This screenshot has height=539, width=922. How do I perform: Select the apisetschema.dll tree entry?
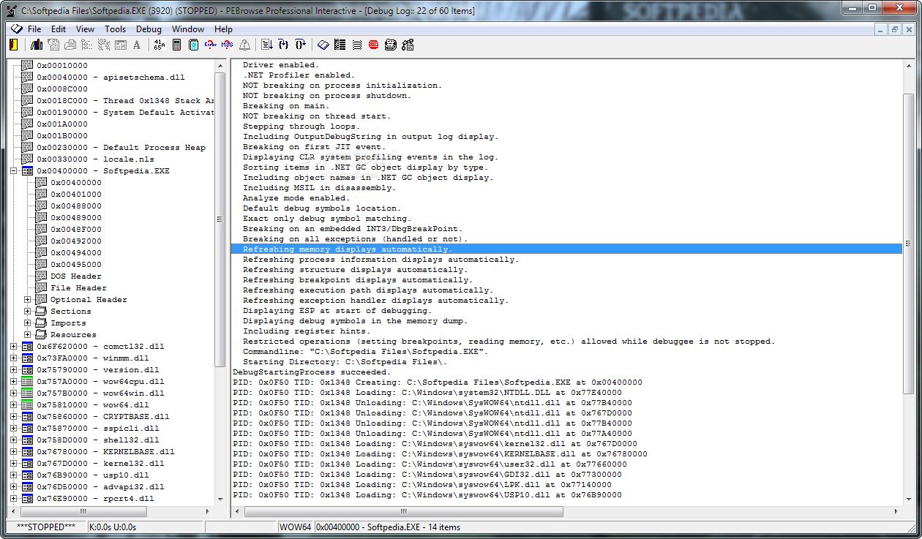tap(111, 77)
